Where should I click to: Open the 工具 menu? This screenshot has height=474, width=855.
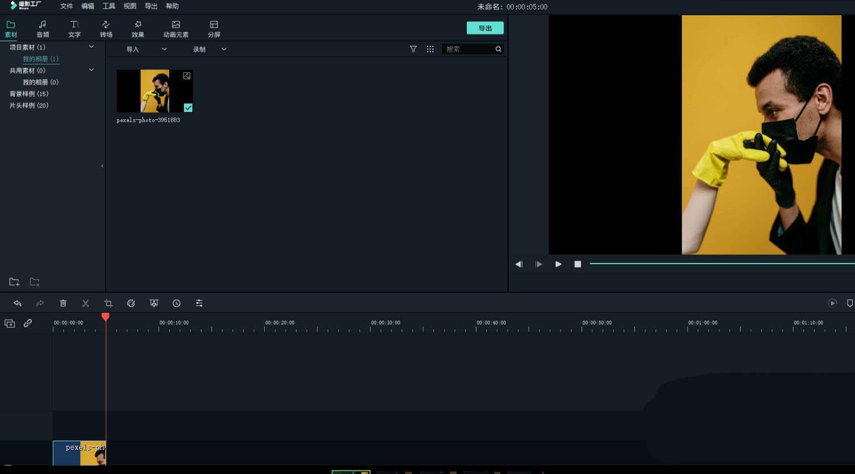tap(109, 6)
